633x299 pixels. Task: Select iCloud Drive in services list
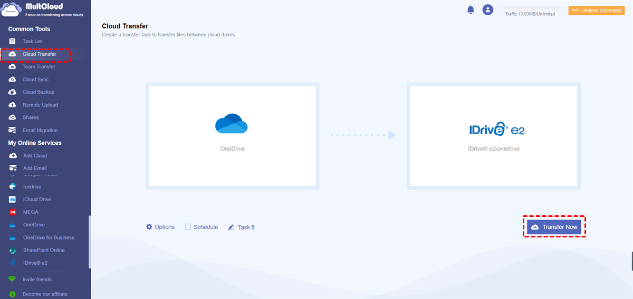tap(37, 200)
